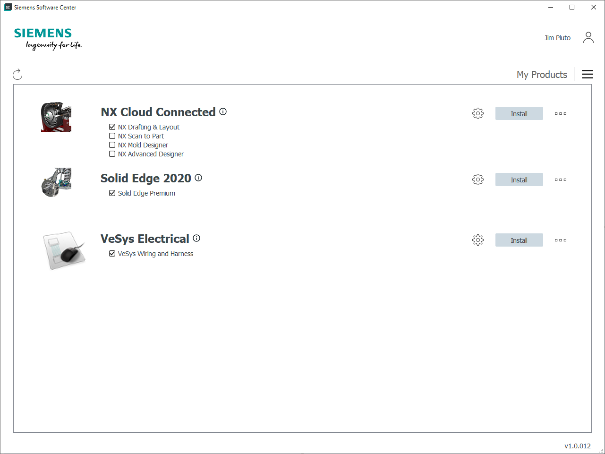
Task: Show info for NX Cloud Connected
Action: click(223, 111)
